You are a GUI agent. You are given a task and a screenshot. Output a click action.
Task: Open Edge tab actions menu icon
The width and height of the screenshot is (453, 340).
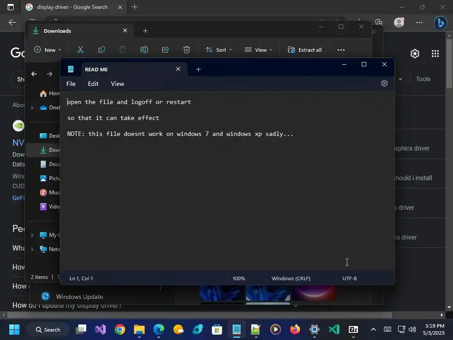[x=11, y=7]
